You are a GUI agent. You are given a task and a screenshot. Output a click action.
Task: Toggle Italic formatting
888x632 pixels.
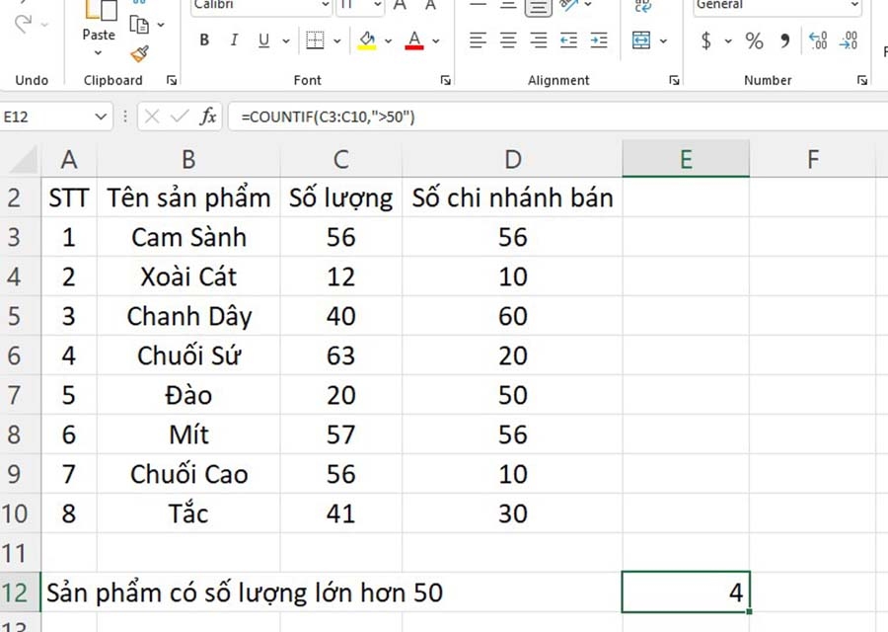[x=233, y=40]
